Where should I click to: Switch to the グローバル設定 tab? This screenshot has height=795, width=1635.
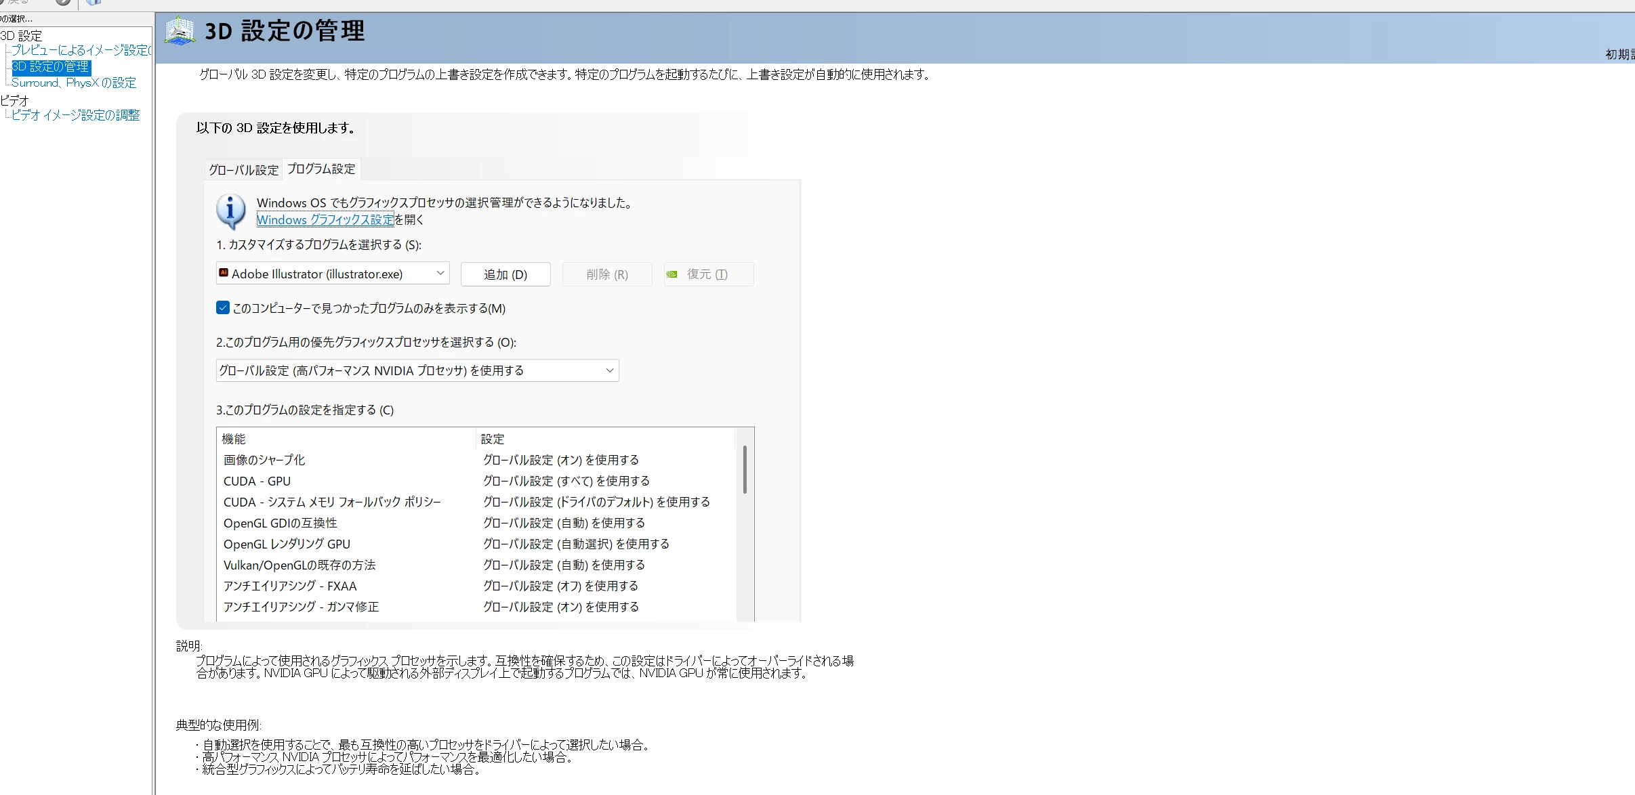tap(243, 170)
